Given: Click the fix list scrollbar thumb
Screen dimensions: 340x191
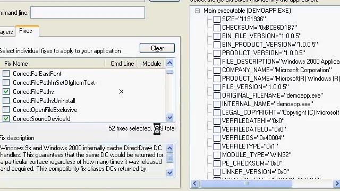Looking at the screenshot, I should pos(170,72).
